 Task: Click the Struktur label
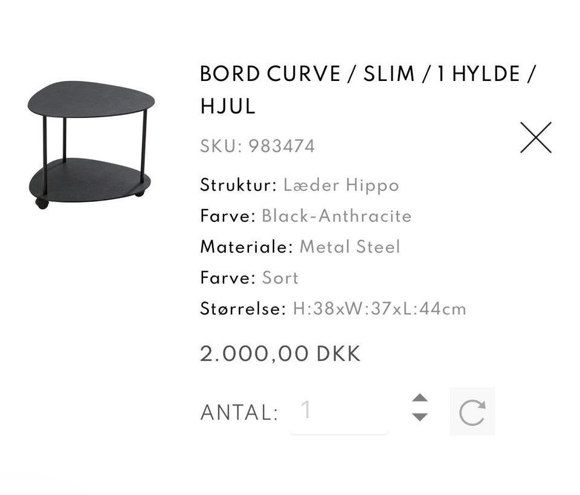238,185
